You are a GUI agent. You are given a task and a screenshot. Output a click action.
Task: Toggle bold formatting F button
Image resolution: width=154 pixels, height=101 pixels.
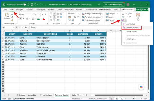click(x=21, y=19)
